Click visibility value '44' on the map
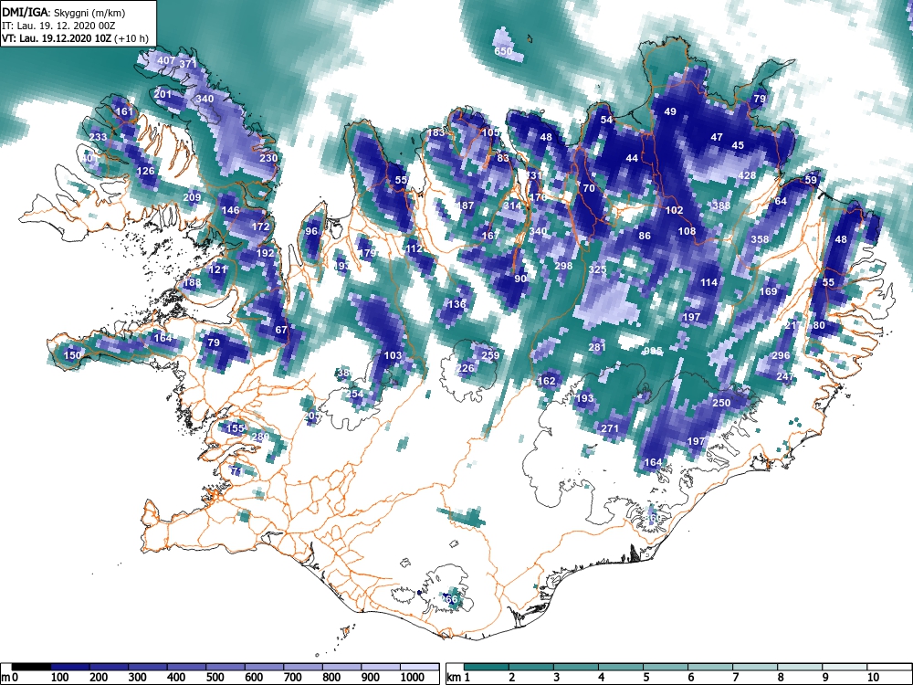Screen dimensions: 913x685 [632, 158]
